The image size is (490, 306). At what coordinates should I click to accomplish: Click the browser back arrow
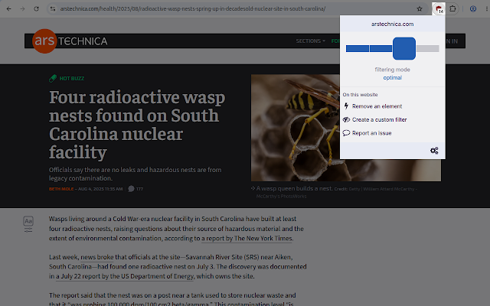[x=8, y=8]
